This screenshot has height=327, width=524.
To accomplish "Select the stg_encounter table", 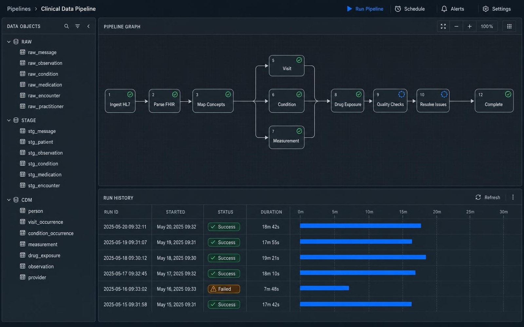I will [44, 185].
